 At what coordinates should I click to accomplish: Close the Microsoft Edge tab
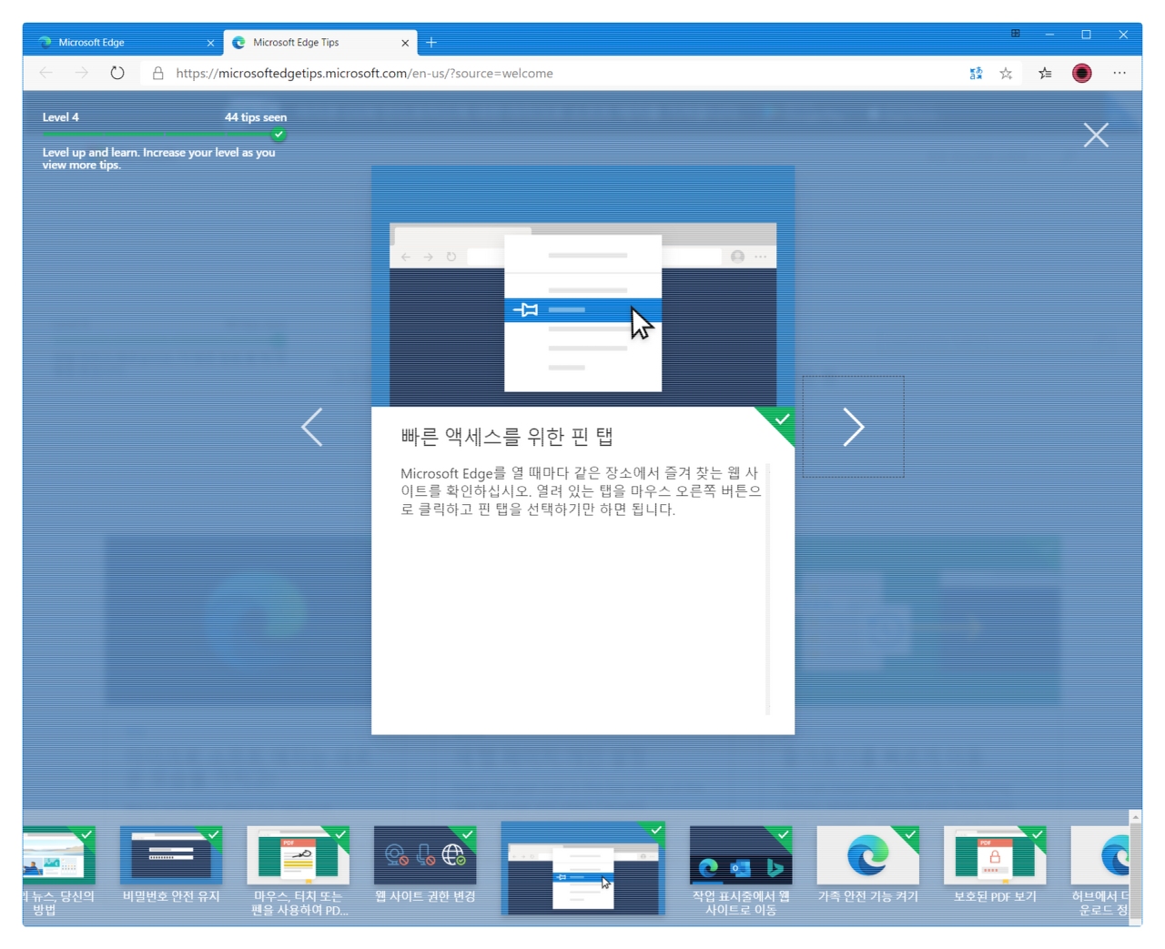(210, 43)
